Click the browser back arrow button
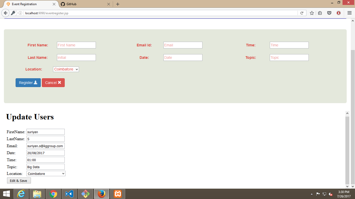 click(x=5, y=13)
